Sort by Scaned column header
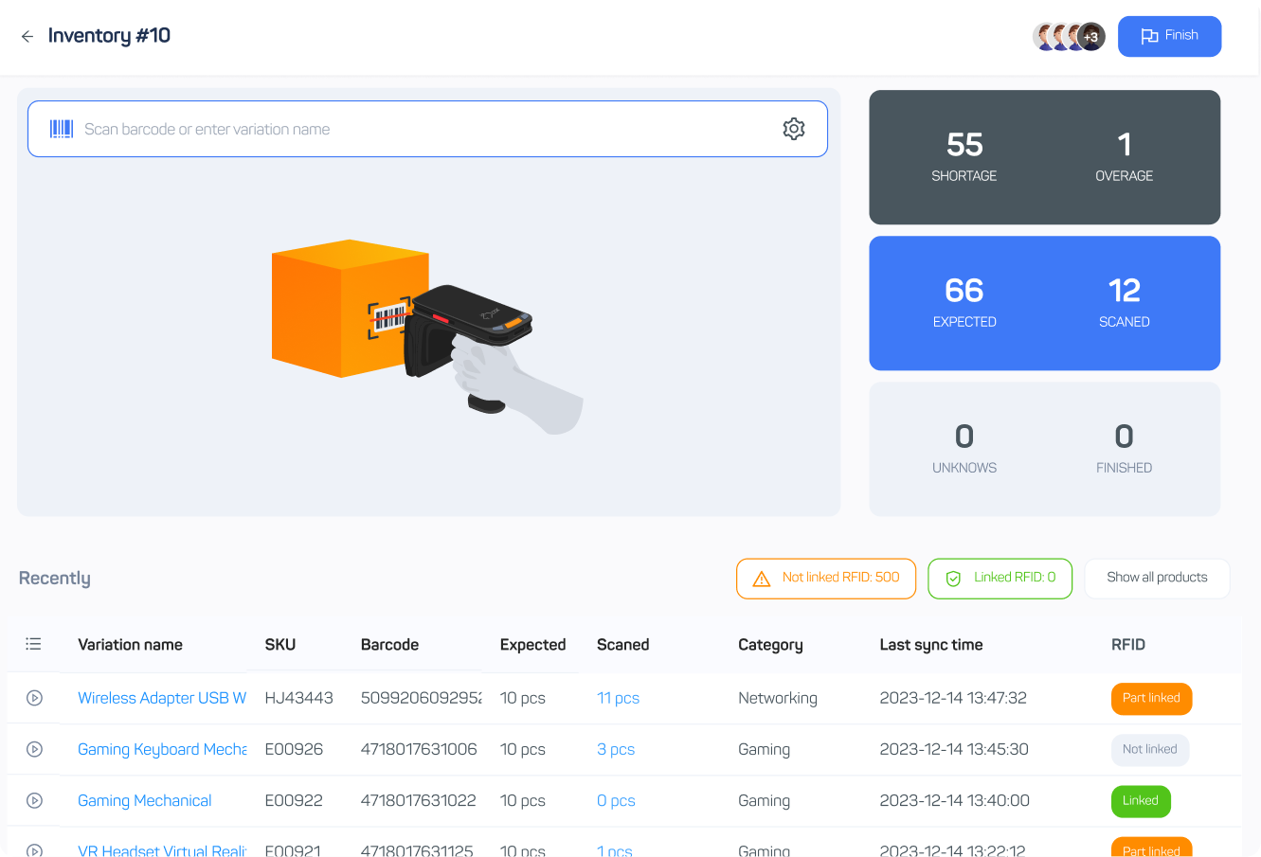The image size is (1261, 857). (623, 645)
